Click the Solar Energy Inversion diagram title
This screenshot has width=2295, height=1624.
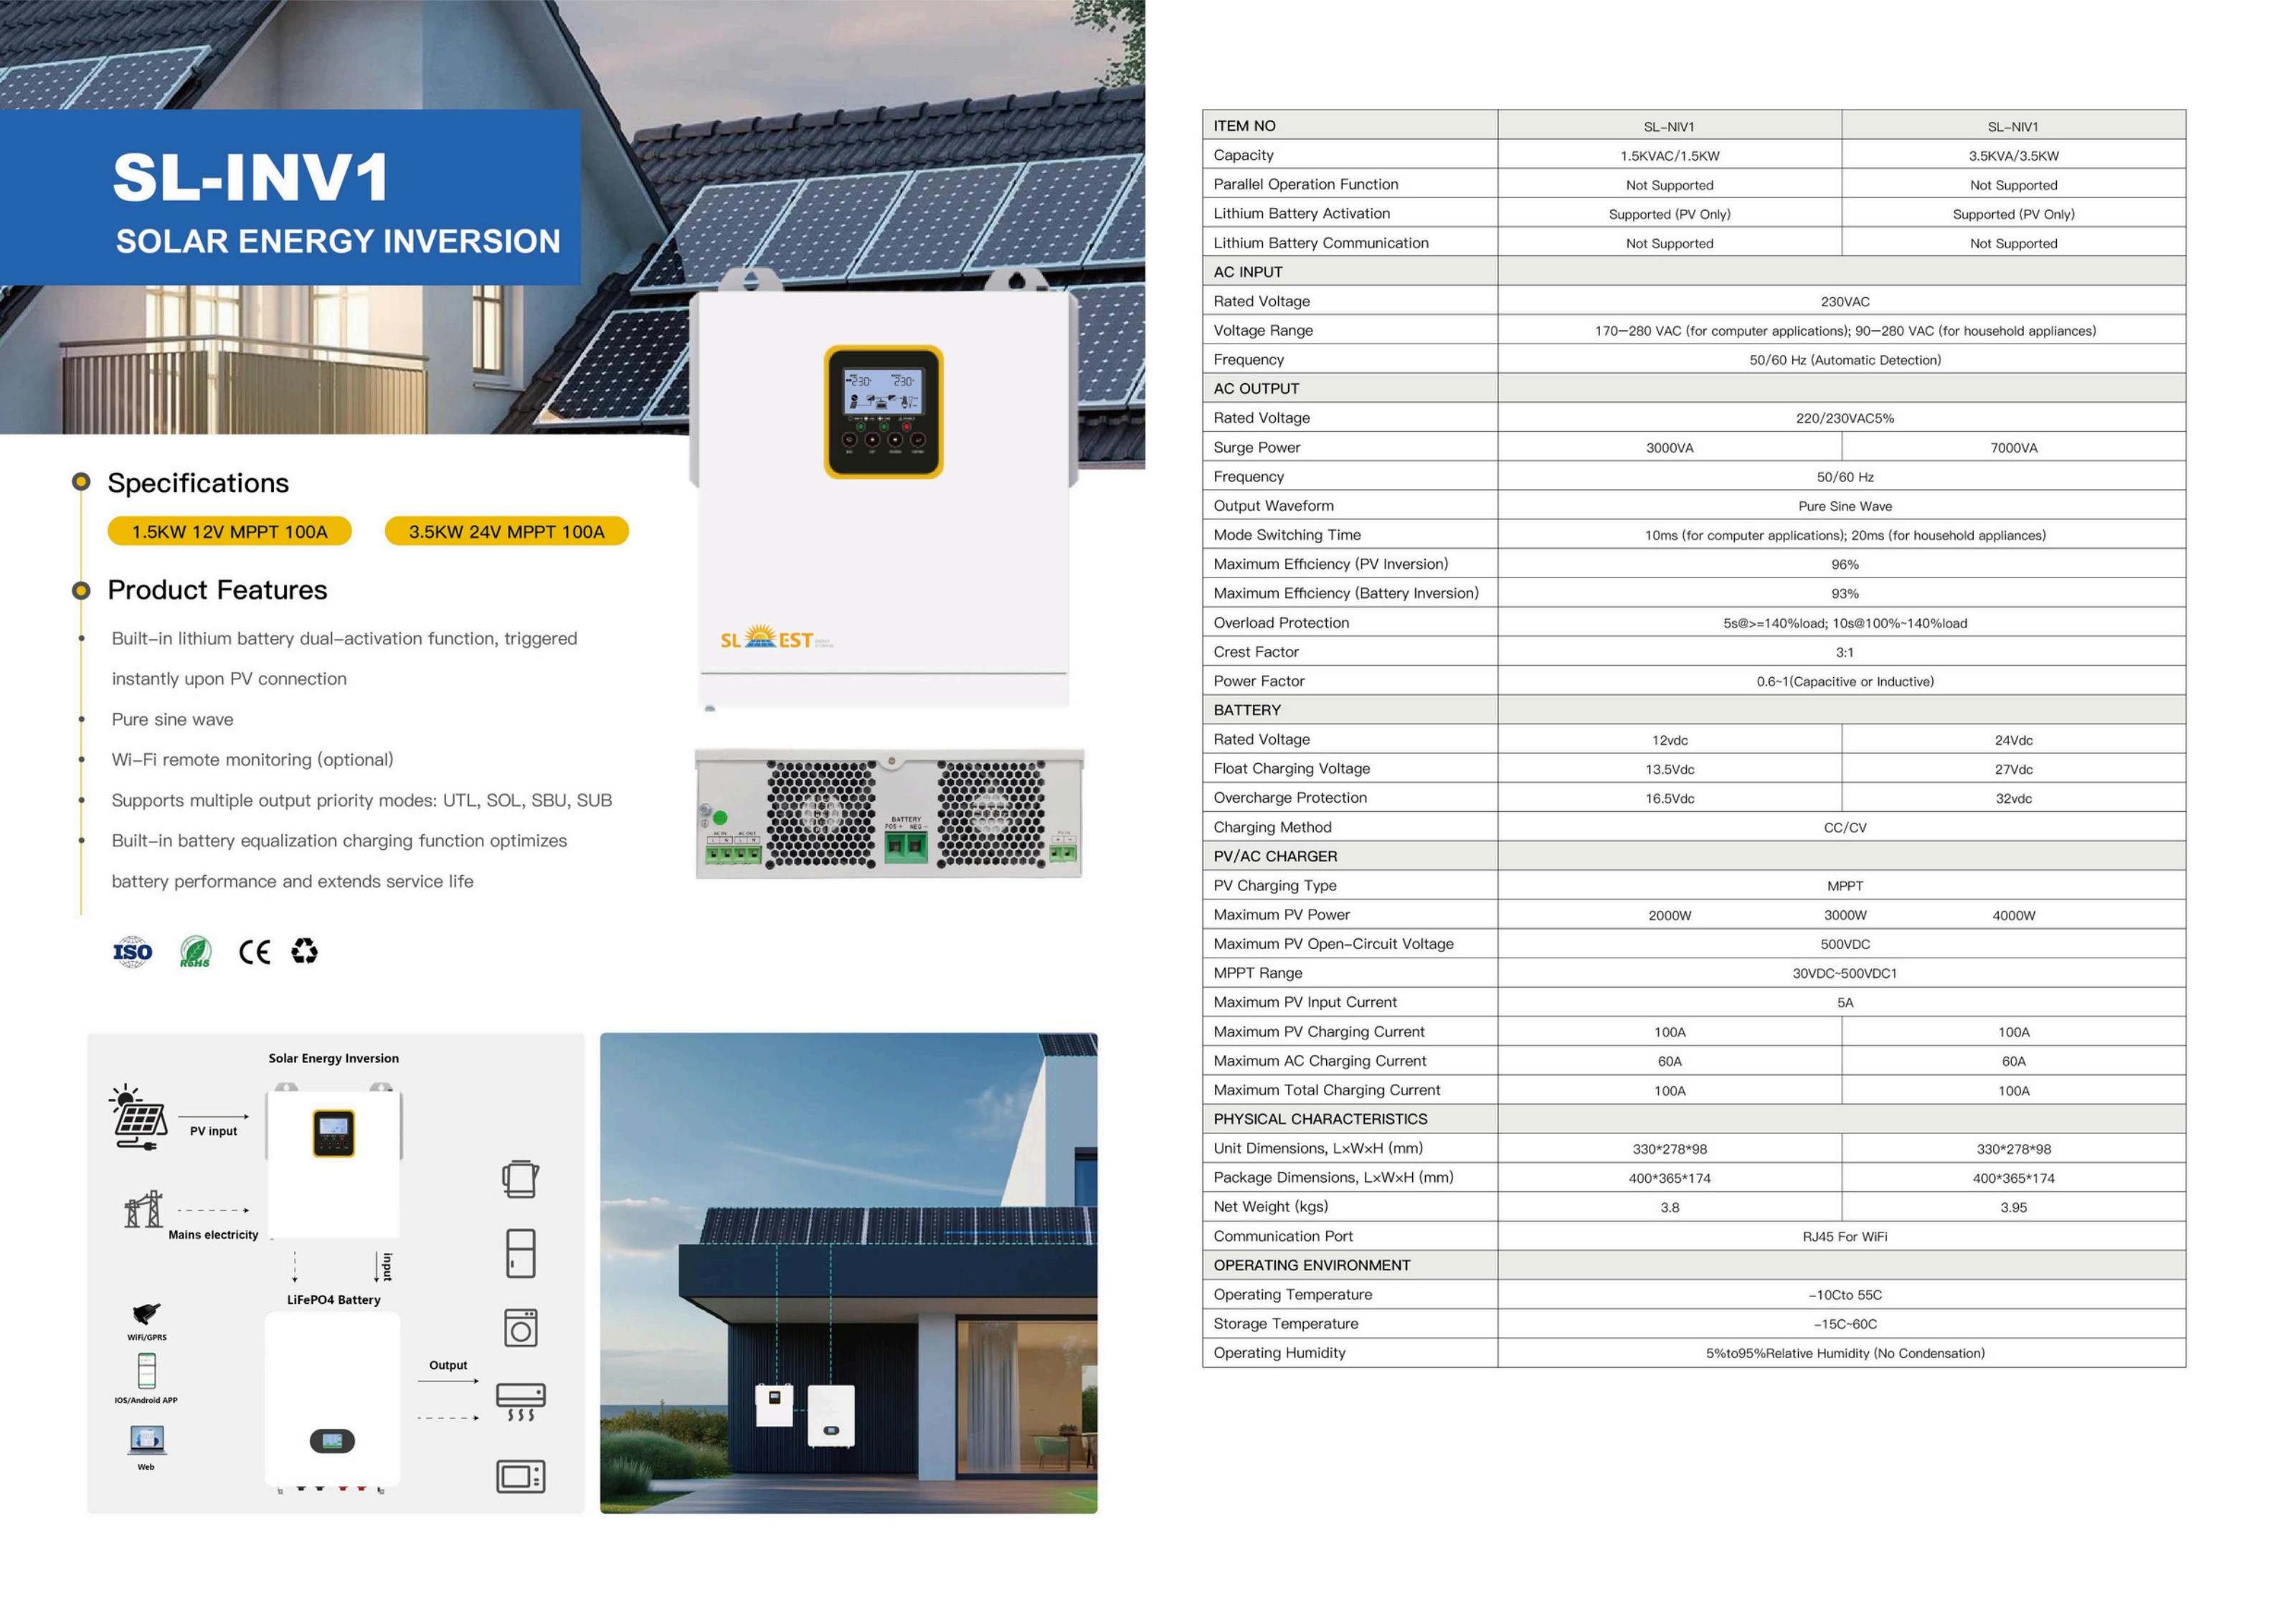[334, 1058]
